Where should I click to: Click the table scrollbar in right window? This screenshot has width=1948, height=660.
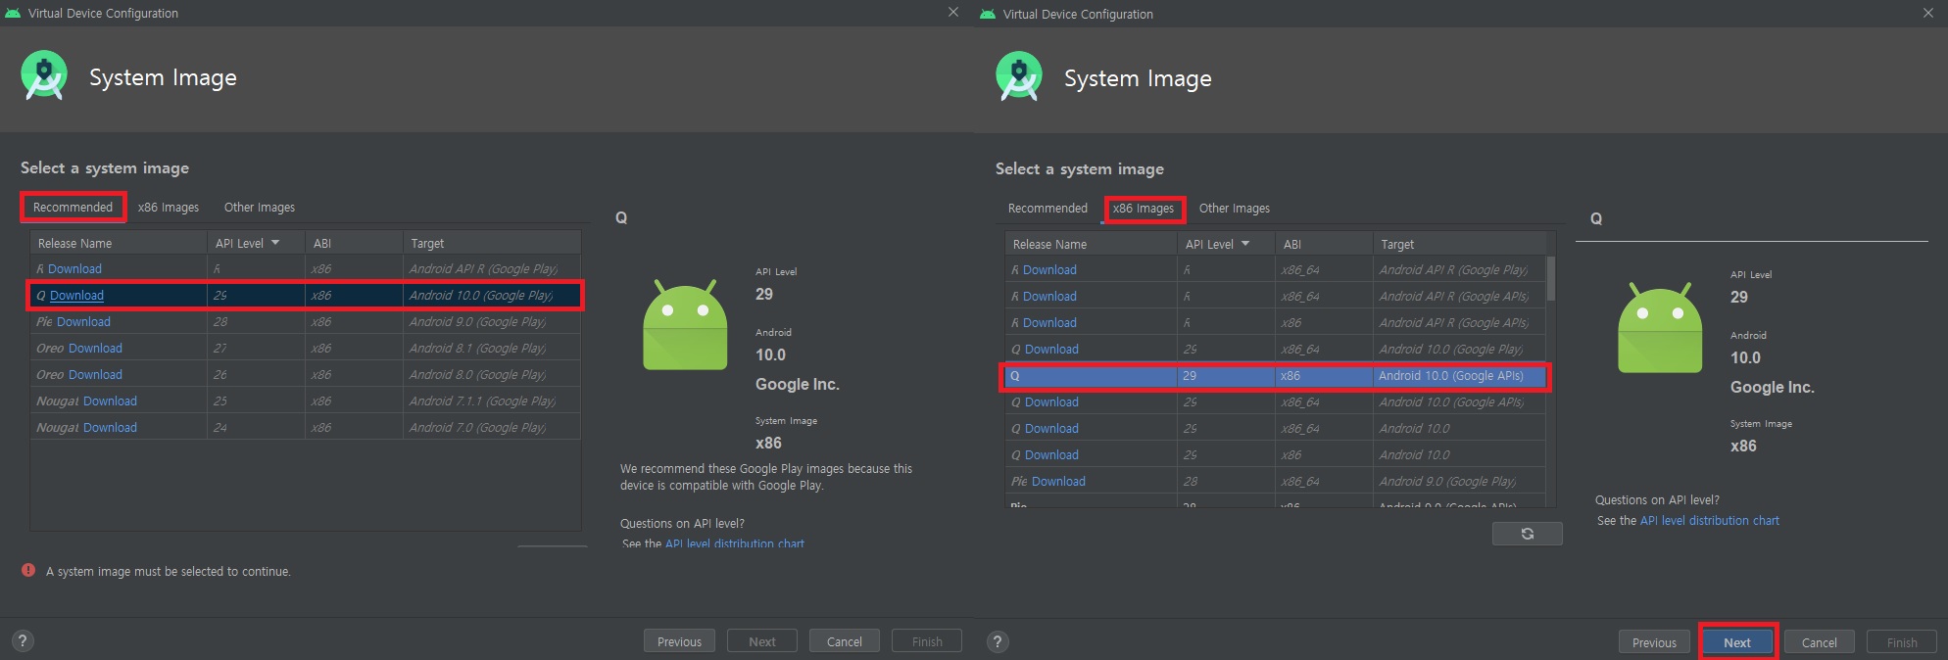pyautogui.click(x=1550, y=279)
